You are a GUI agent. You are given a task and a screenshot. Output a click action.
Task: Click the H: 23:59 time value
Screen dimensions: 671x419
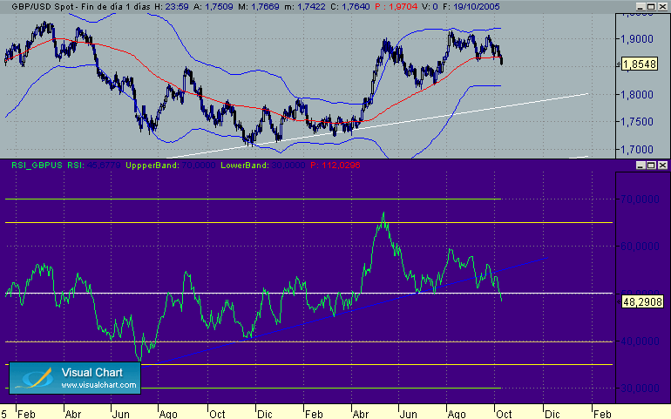tap(172, 6)
